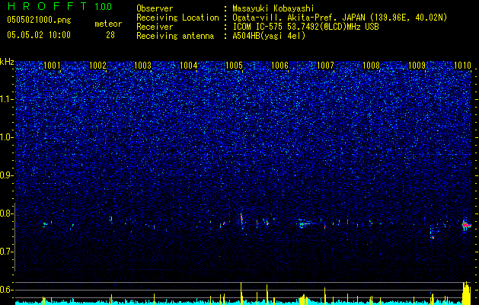Click the 1.1 kHz axis label
Screen dimensions: 479x305
[x=6, y=99]
